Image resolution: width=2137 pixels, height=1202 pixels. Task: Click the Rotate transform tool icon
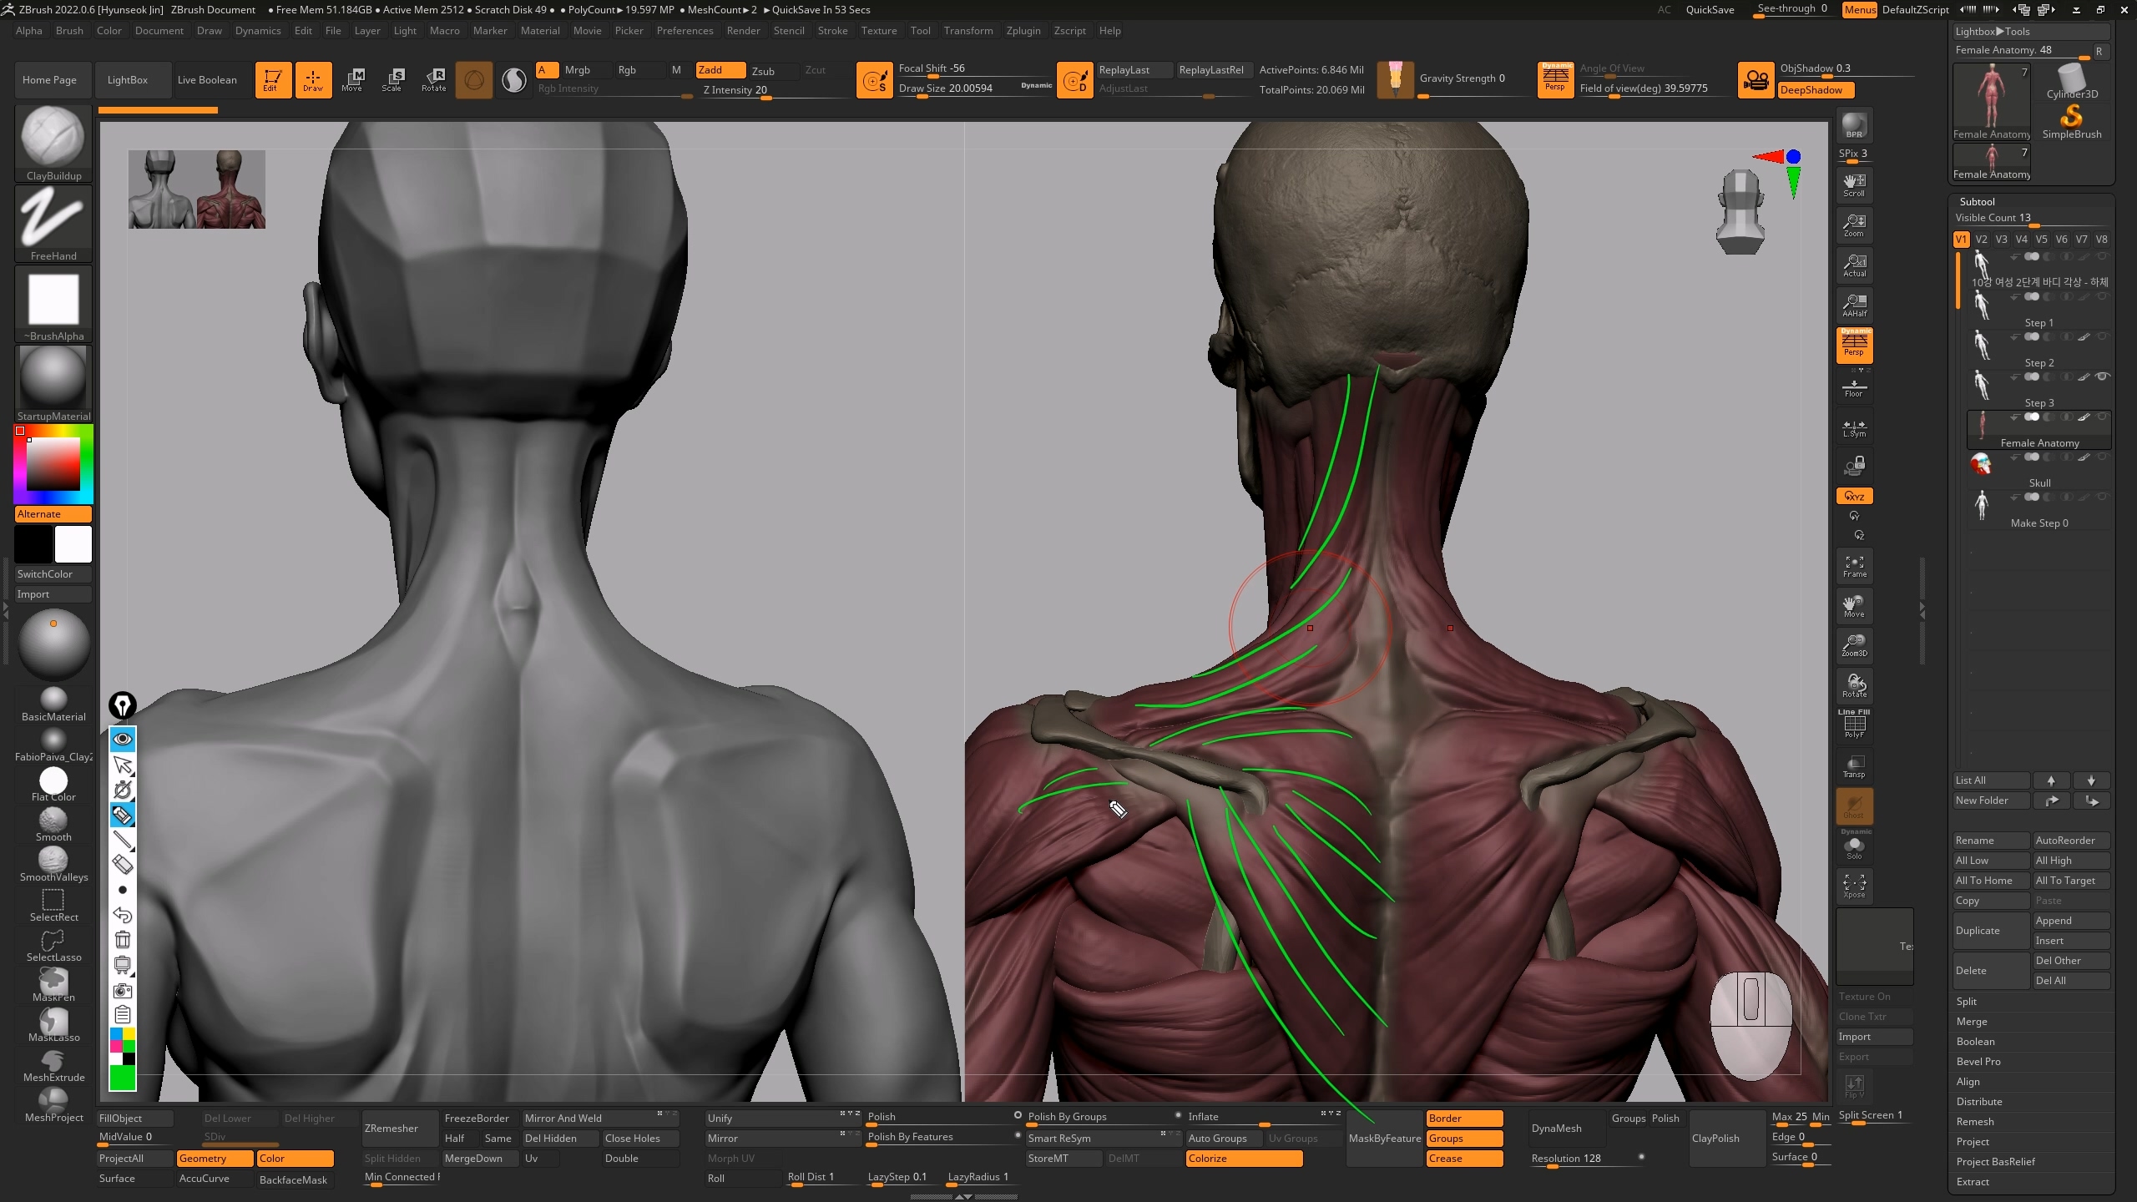tap(433, 79)
